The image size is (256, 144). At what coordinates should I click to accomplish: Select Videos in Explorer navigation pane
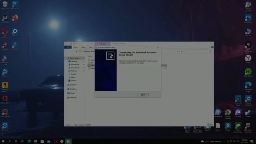tap(73, 80)
